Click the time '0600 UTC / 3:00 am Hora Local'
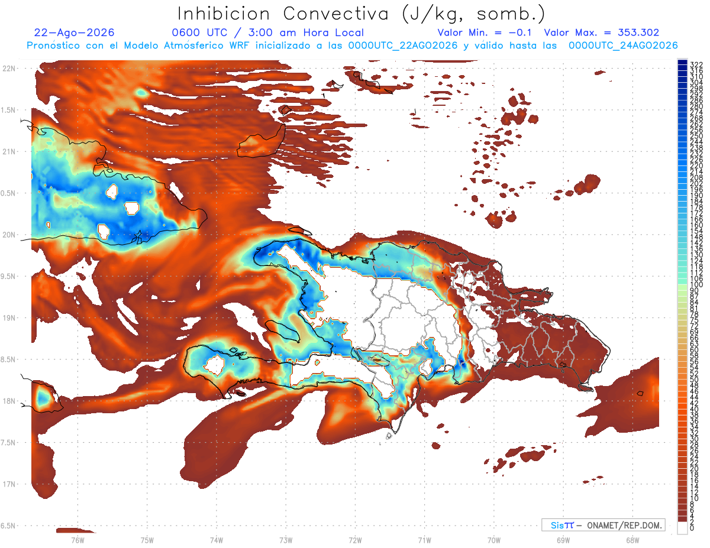Image resolution: width=710 pixels, height=548 pixels. tap(267, 33)
